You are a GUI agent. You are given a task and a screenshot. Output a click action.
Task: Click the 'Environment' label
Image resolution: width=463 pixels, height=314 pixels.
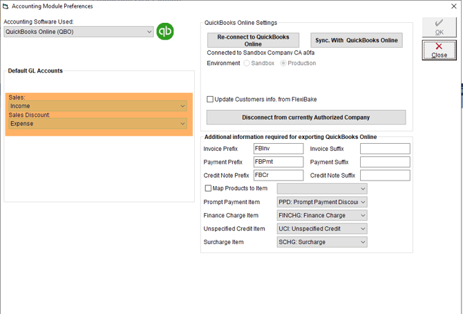point(223,63)
